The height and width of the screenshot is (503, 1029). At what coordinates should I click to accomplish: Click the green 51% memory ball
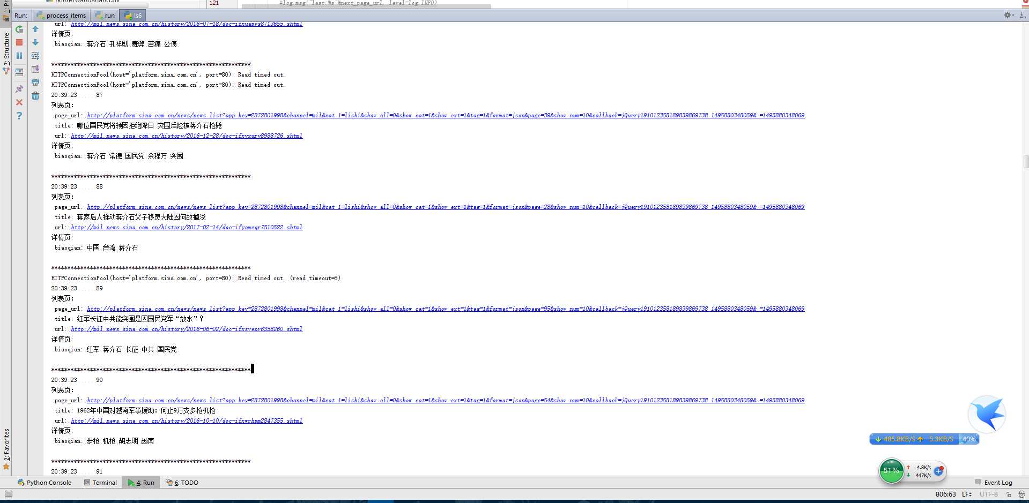tap(891, 471)
